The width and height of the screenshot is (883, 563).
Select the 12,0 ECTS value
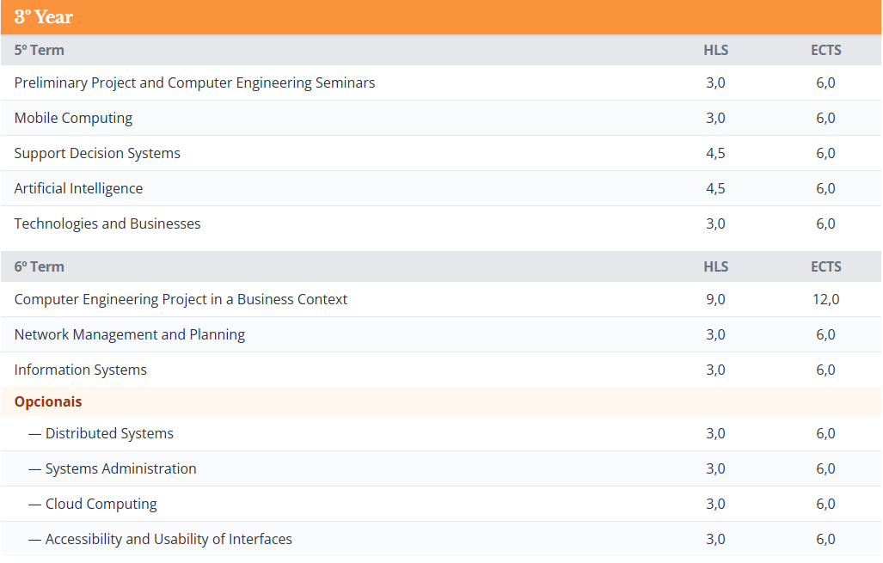[x=826, y=299]
